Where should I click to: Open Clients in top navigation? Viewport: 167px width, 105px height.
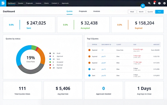point(46,3)
